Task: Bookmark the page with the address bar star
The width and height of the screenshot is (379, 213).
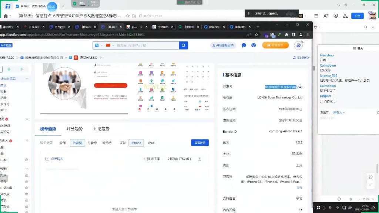Action: click(256, 35)
